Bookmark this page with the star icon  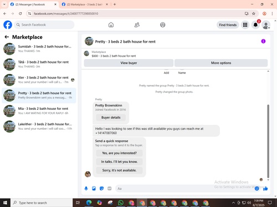click(x=254, y=14)
